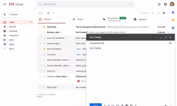Open the main menu hamburger icon
The image size is (177, 106).
(x=5, y=4)
